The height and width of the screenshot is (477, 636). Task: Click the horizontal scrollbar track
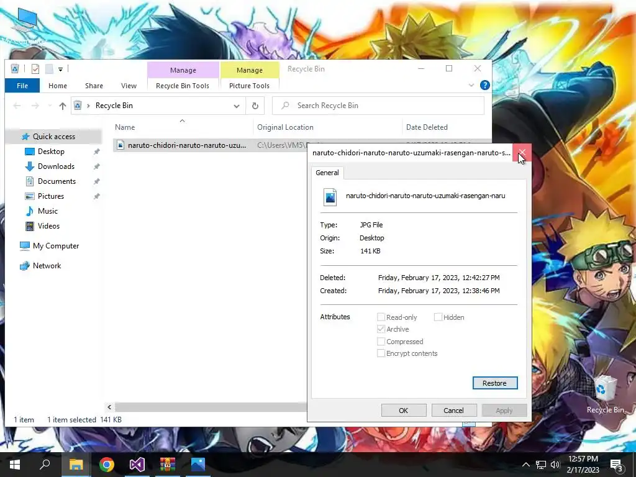pyautogui.click(x=210, y=407)
